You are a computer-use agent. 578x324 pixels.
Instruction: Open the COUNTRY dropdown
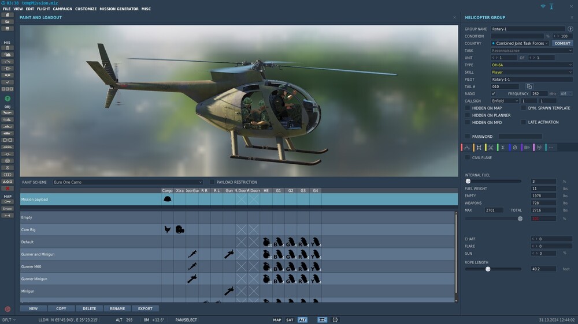(520, 43)
